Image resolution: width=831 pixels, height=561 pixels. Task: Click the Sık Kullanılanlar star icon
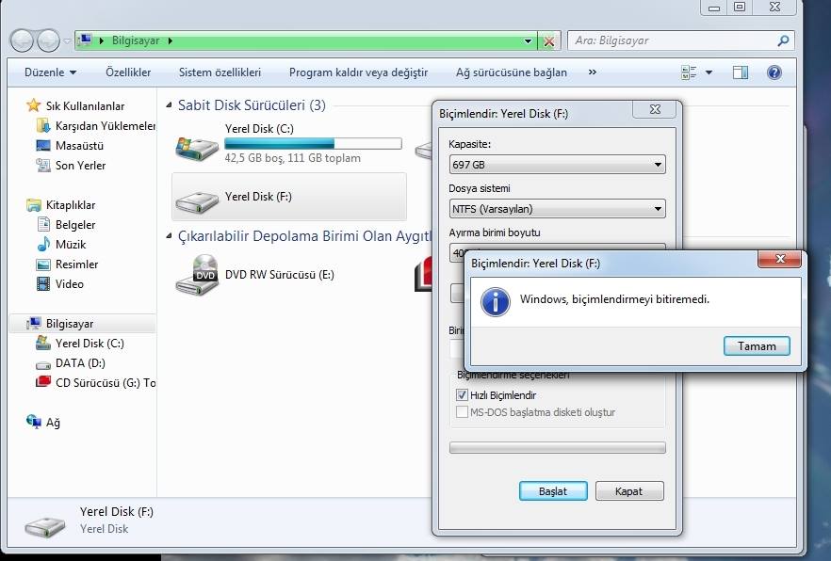point(33,105)
